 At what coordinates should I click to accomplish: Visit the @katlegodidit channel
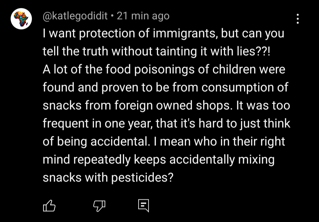75,16
